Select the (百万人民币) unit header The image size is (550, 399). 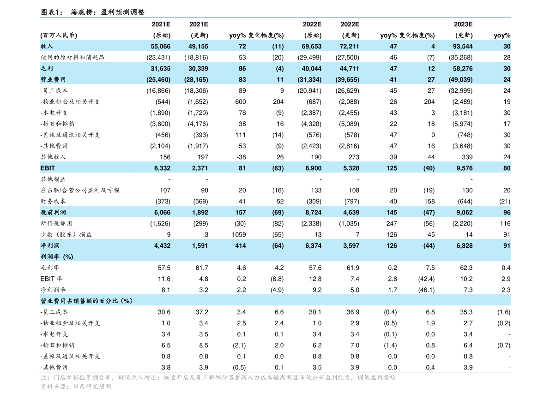[x=59, y=36]
